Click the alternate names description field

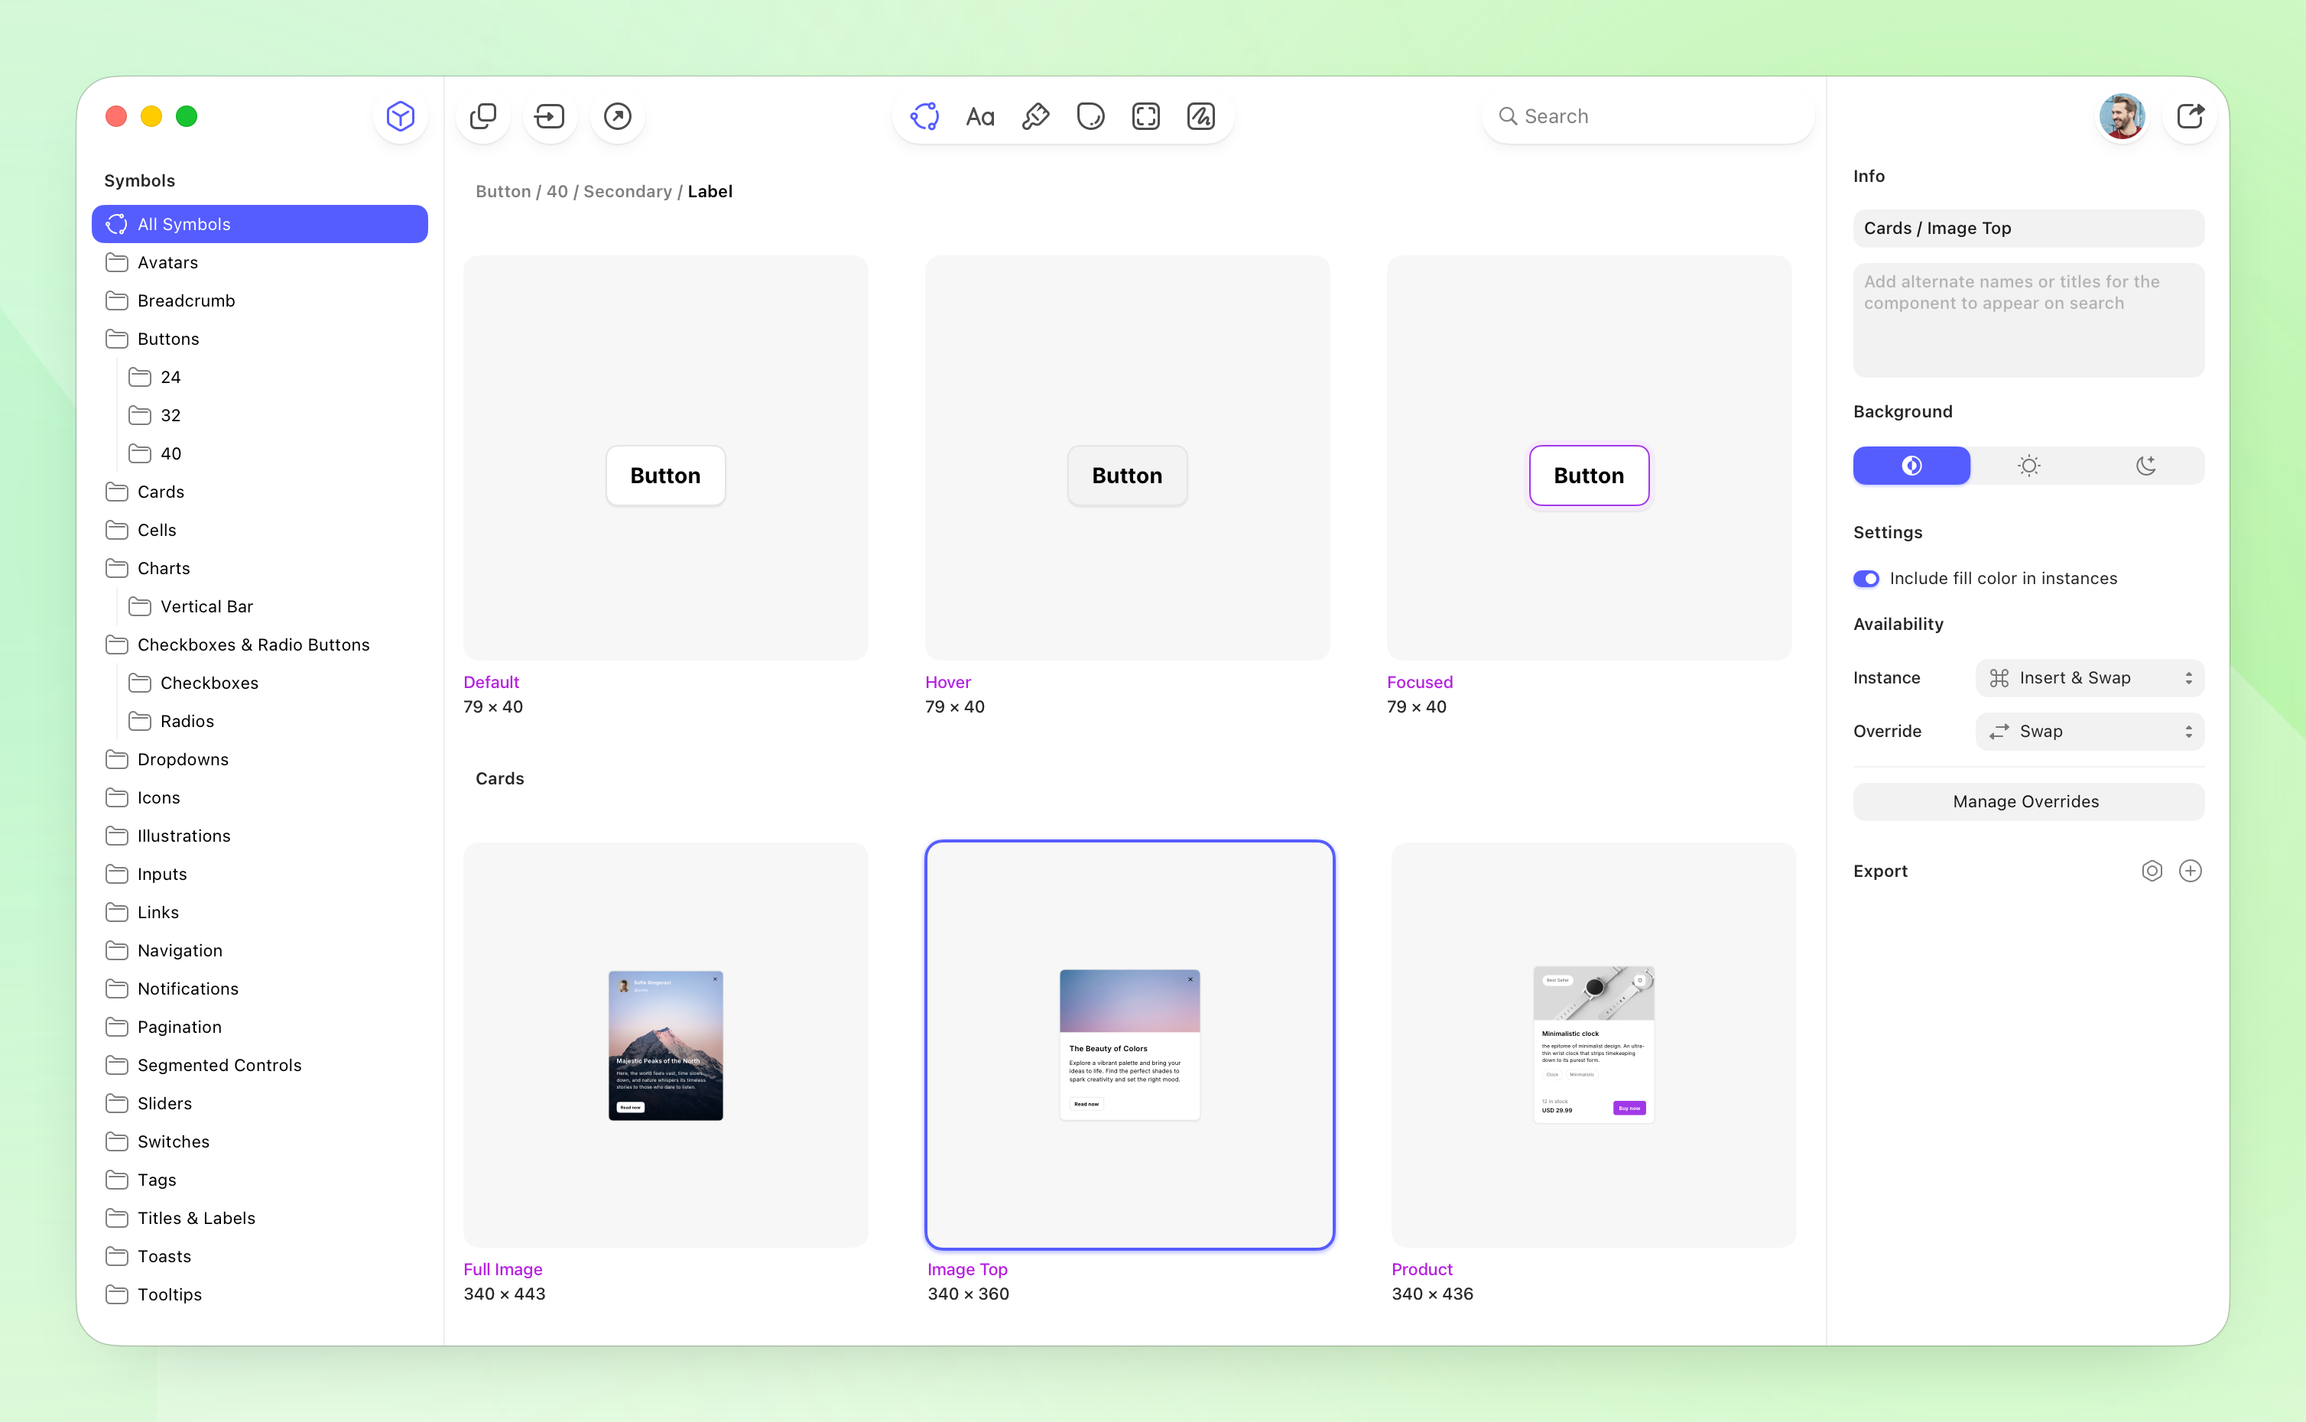(2028, 320)
